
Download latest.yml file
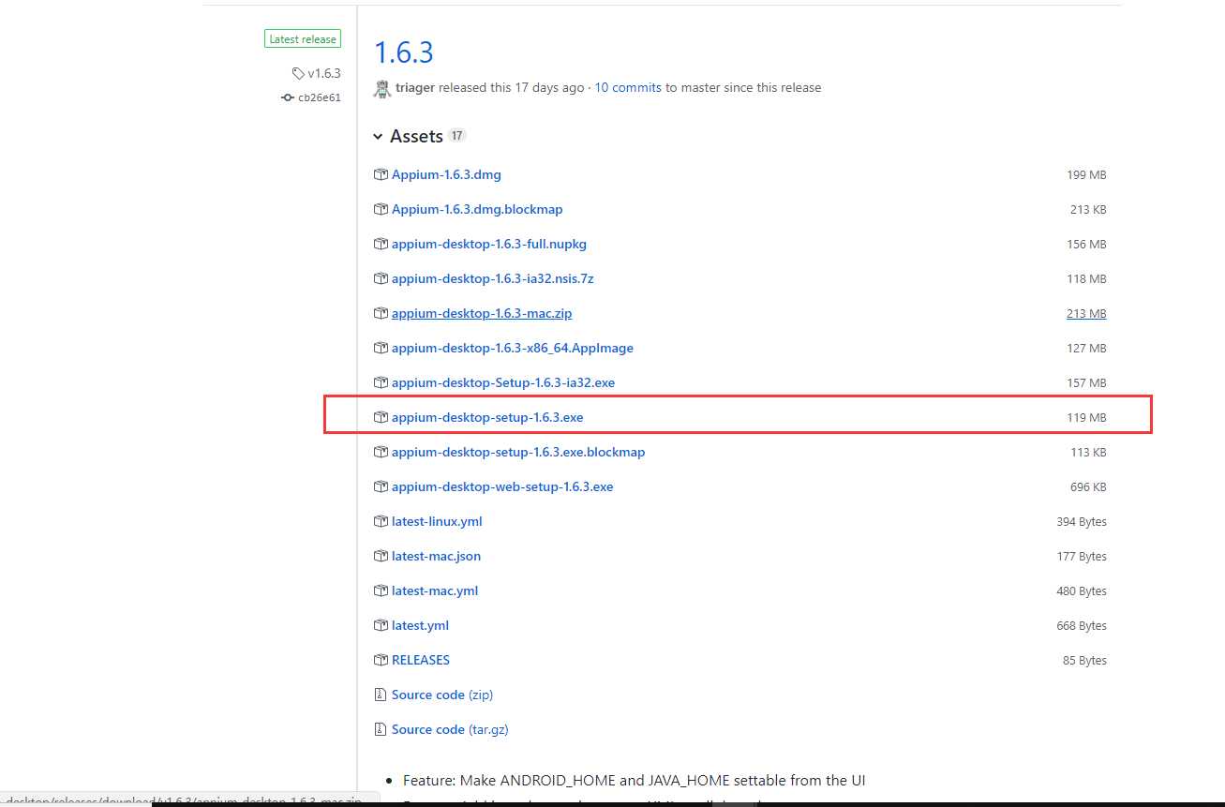click(420, 626)
